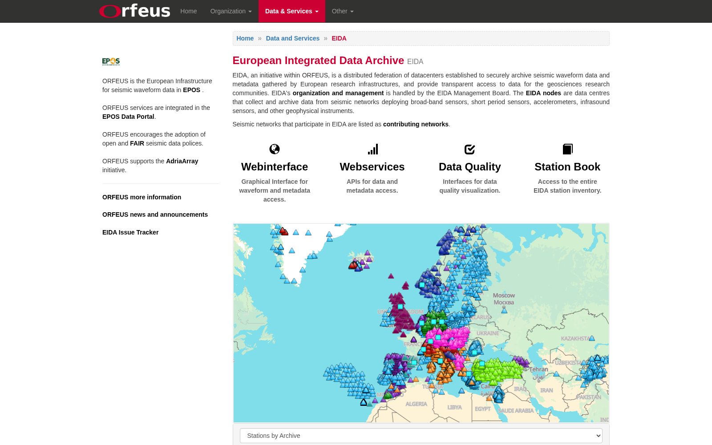Click the Webservices signal bars icon

click(373, 149)
